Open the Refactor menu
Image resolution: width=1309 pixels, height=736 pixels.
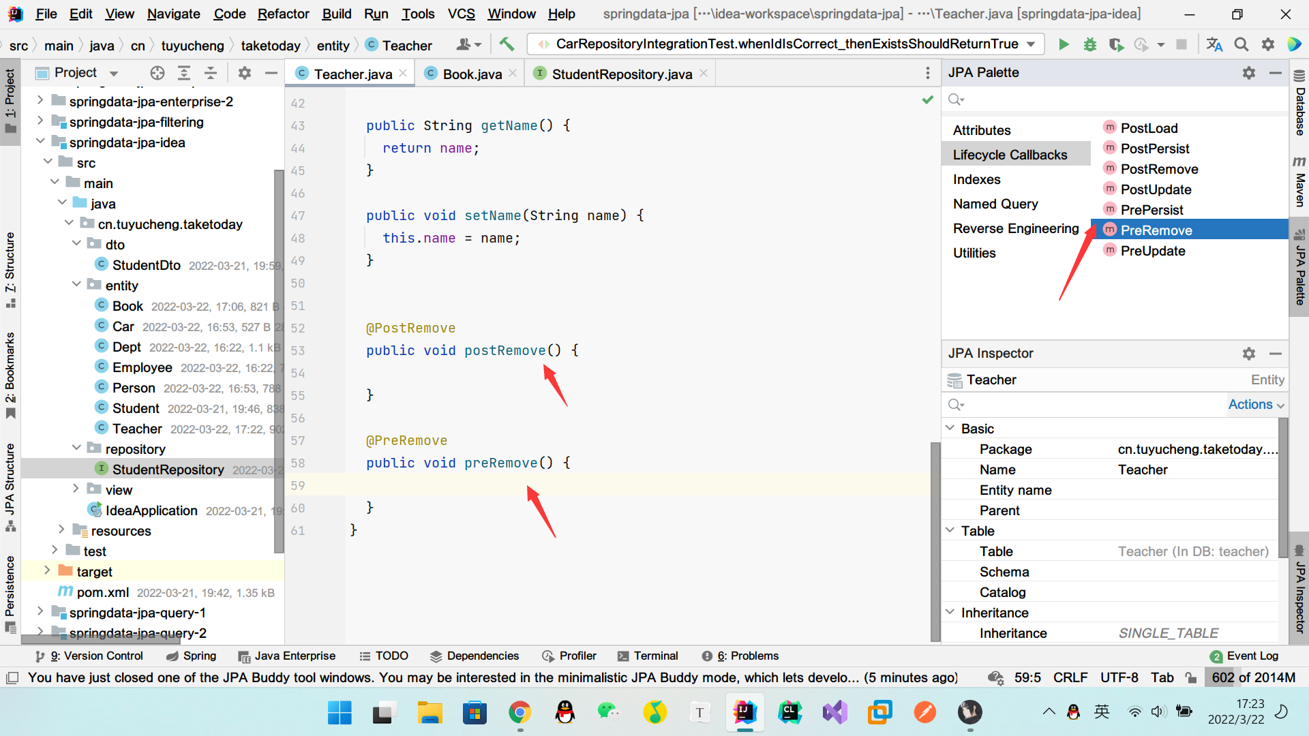coord(282,14)
